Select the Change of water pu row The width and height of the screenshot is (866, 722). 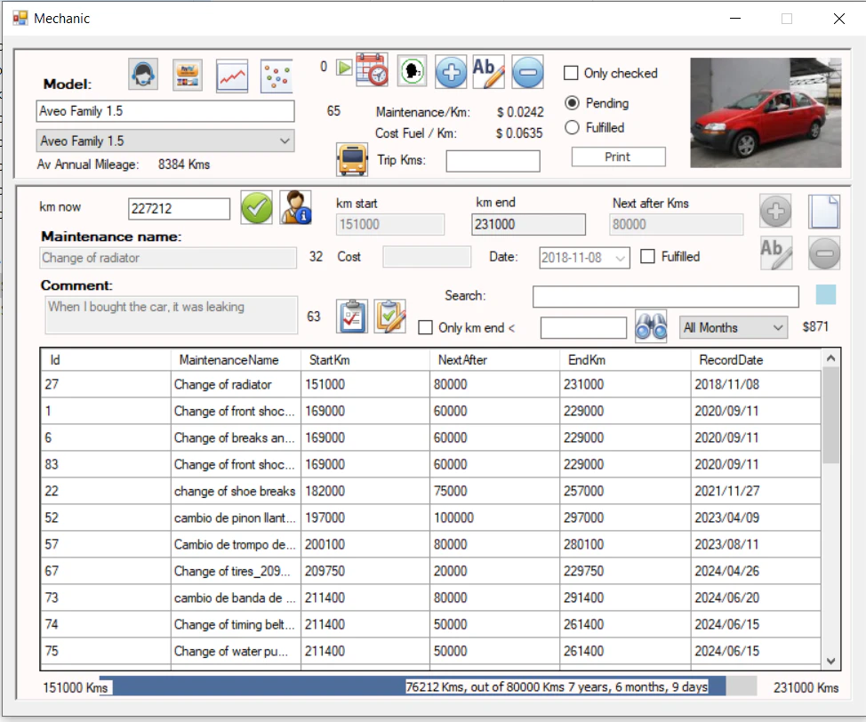(x=431, y=651)
